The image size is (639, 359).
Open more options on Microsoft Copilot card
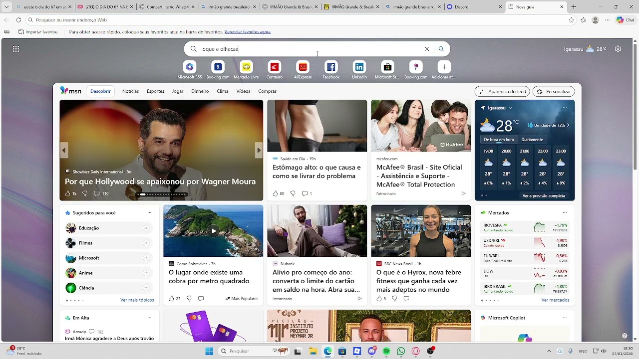point(565,318)
